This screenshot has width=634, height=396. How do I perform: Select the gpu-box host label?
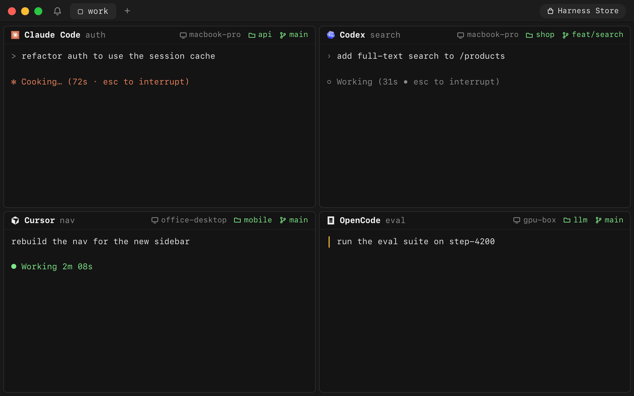coord(539,220)
